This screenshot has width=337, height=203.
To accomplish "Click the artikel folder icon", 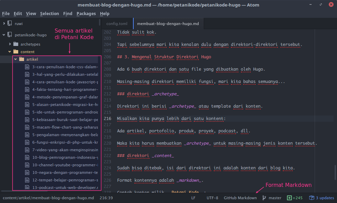I will coord(21,59).
